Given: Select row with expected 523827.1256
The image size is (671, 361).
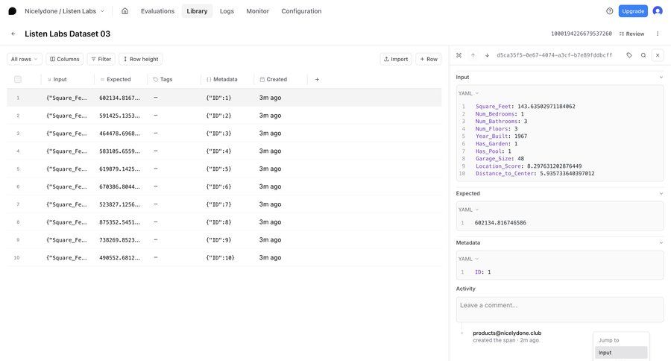Looking at the screenshot, I should tap(224, 204).
